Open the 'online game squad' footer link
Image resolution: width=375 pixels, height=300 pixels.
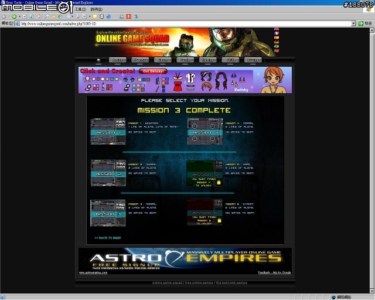coord(167,282)
